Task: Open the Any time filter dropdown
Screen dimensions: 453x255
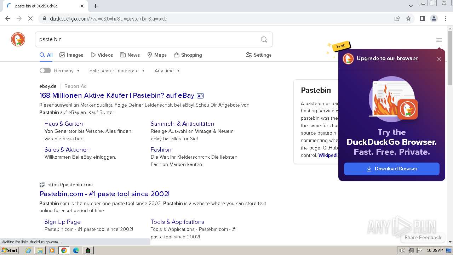Action: coord(167,70)
